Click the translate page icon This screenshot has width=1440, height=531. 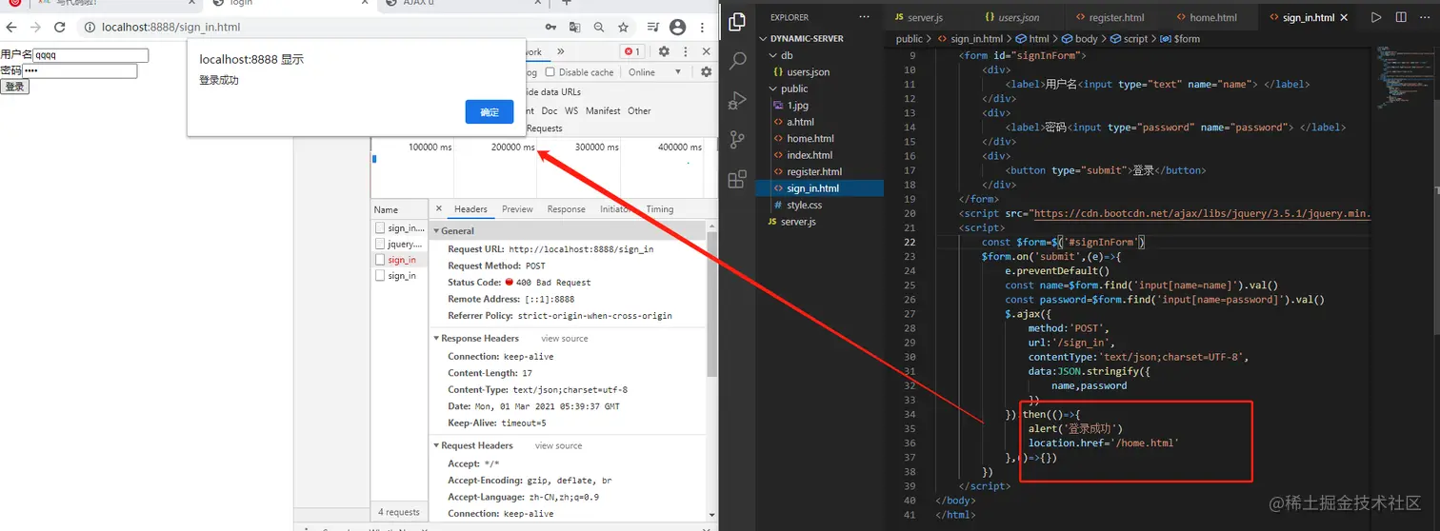[x=574, y=28]
